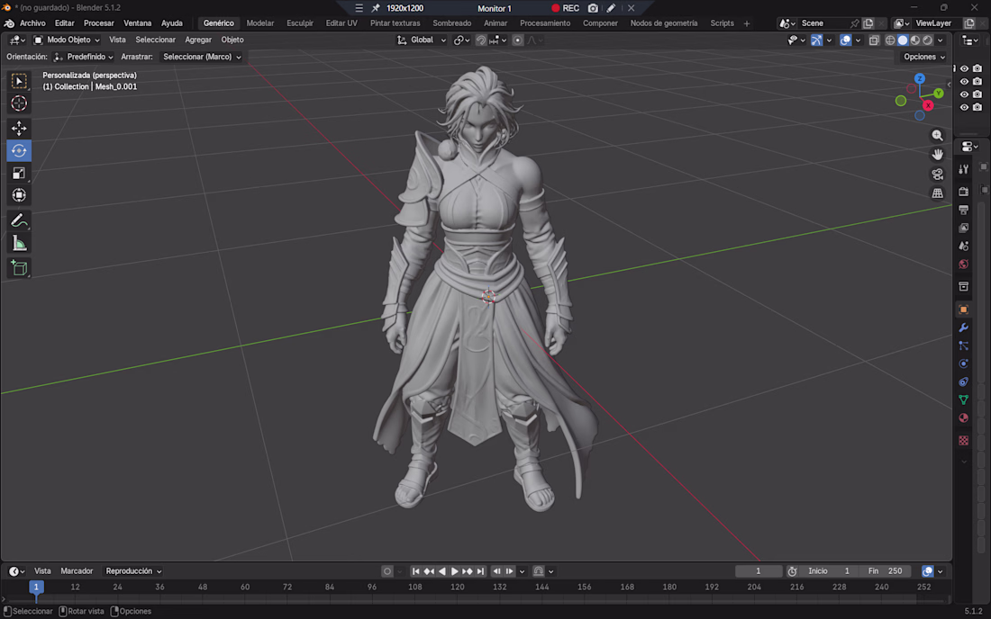
Task: Open the Agregar menu
Action: (198, 40)
